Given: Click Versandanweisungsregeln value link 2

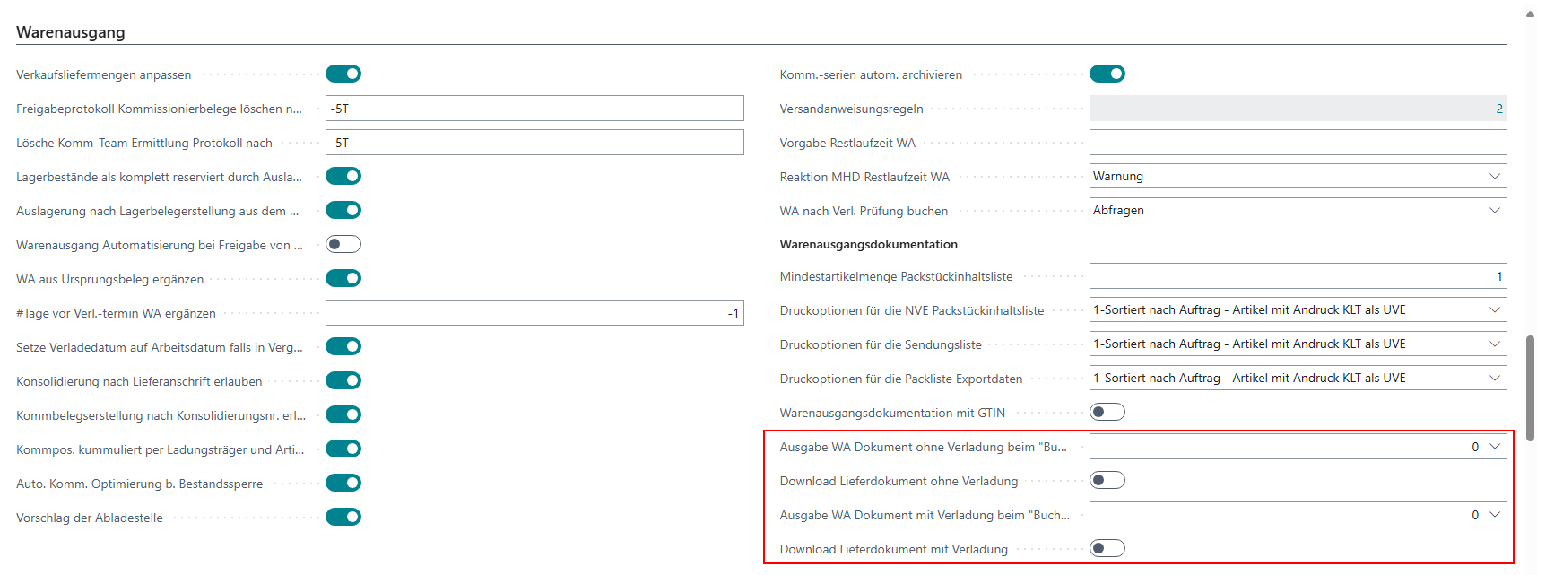Looking at the screenshot, I should (1498, 109).
